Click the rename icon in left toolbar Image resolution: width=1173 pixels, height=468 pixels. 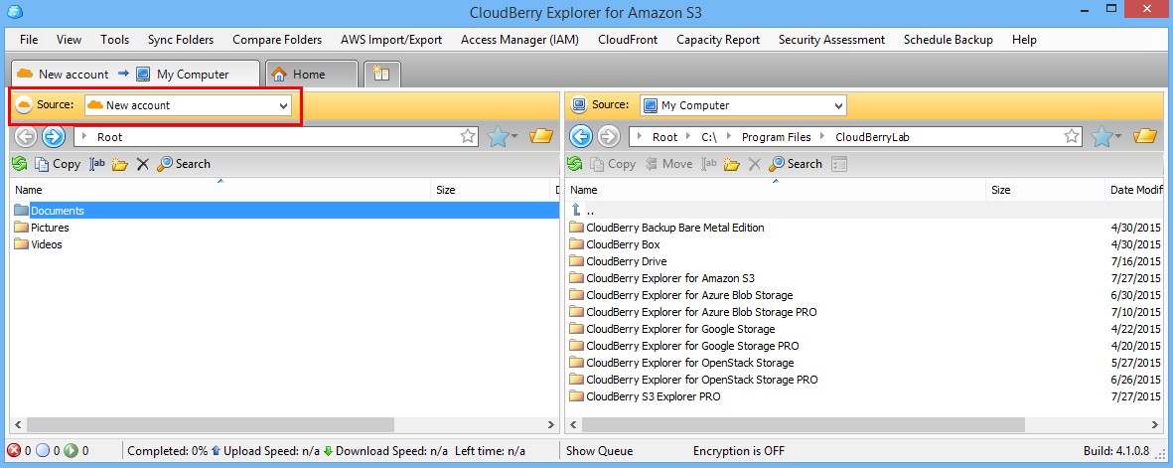[x=97, y=163]
